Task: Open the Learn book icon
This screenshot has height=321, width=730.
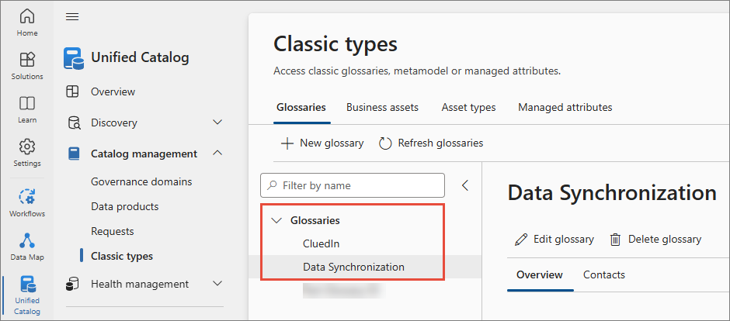Action: [27, 103]
